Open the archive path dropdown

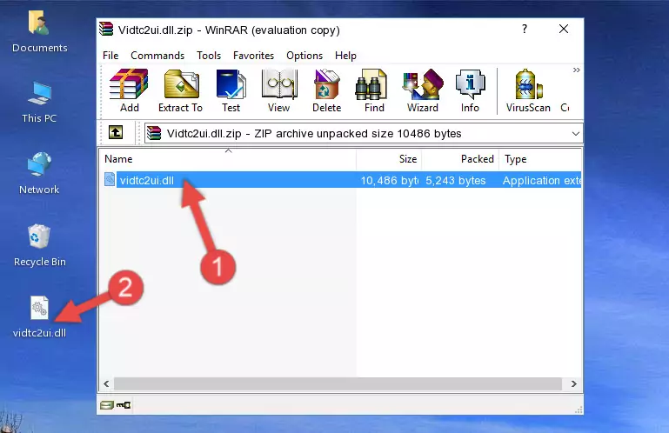[576, 134]
